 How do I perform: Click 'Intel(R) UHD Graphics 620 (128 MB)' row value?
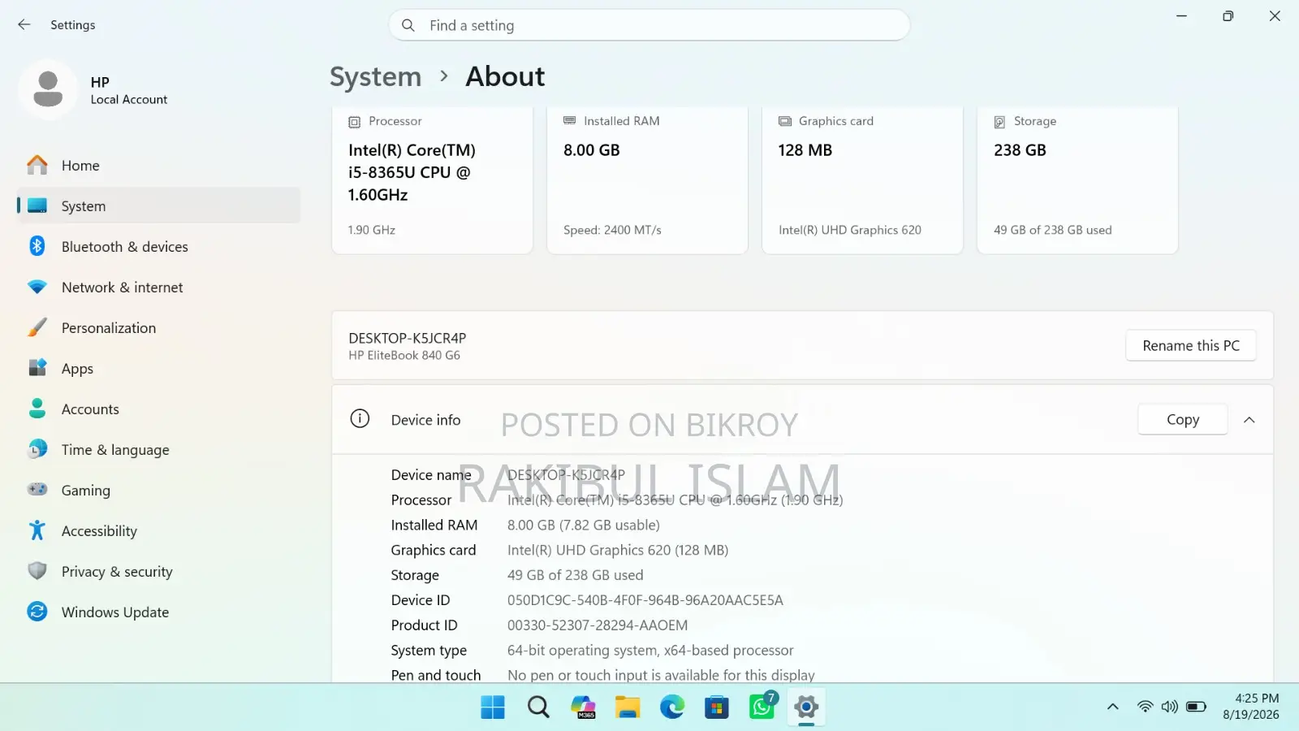point(618,551)
